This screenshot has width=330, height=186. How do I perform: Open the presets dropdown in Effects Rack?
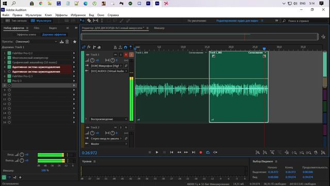pos(36,41)
